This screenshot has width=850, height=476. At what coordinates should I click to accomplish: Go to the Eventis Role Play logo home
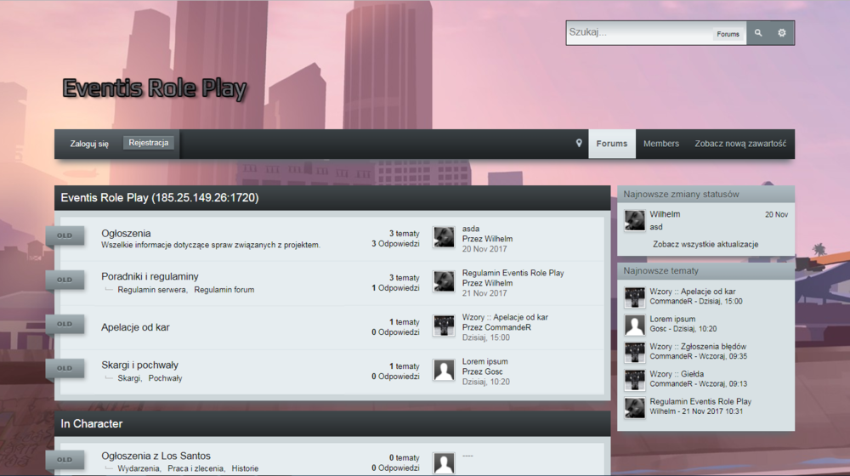pyautogui.click(x=155, y=88)
